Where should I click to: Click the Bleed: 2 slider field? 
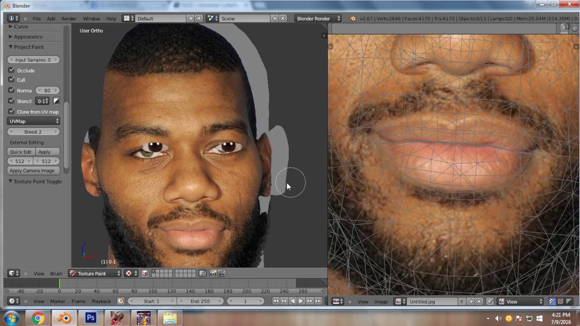click(34, 132)
